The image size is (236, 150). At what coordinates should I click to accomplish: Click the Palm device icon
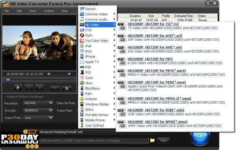pos(82,93)
